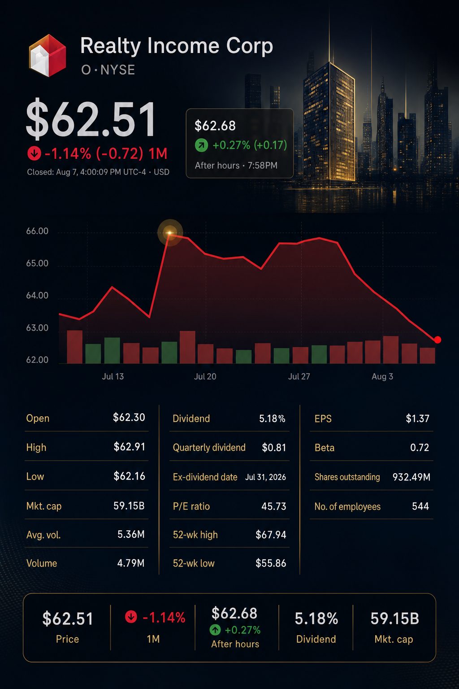Click the 59.15B Mkt. cap tile in the bottom bar
Image resolution: width=459 pixels, height=689 pixels.
(394, 627)
